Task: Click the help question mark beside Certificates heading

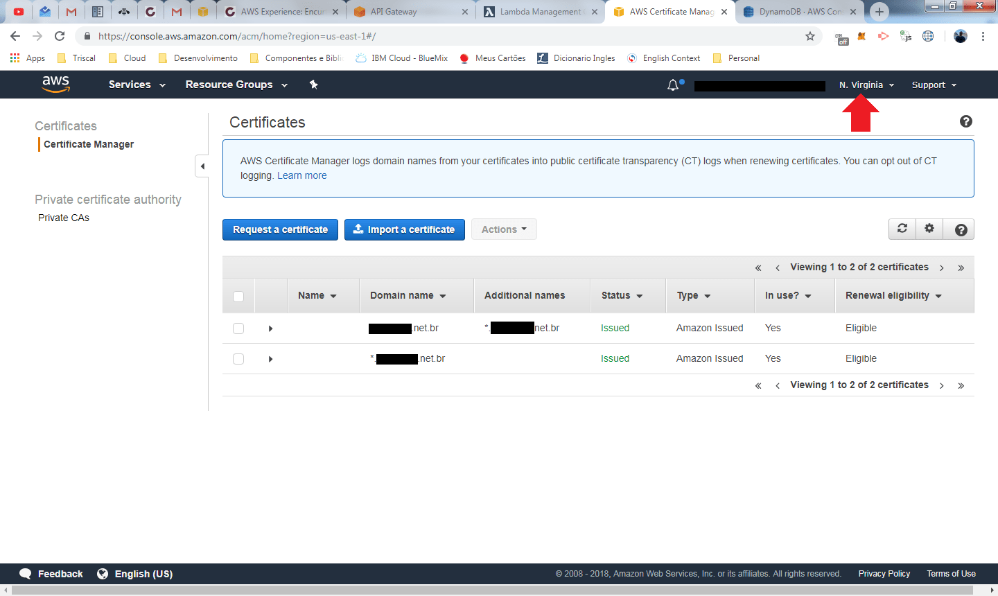Action: point(965,121)
